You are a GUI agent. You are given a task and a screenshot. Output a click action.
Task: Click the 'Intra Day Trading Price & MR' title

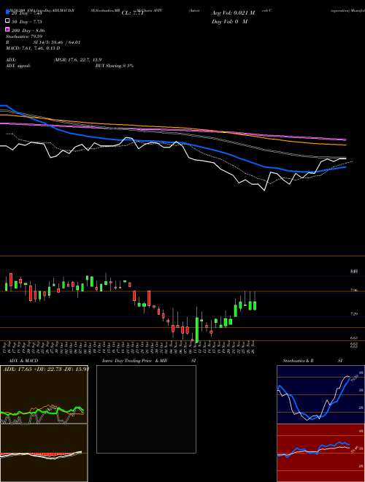coord(134,361)
